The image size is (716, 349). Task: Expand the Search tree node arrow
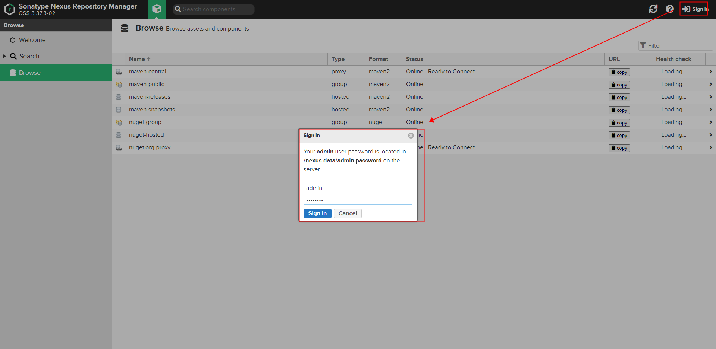pyautogui.click(x=4, y=56)
